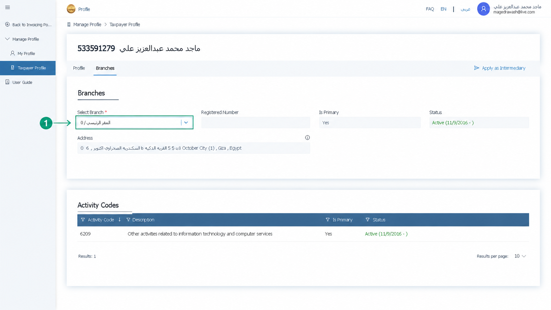Click the Apply as Intermediary send icon

coord(477,68)
